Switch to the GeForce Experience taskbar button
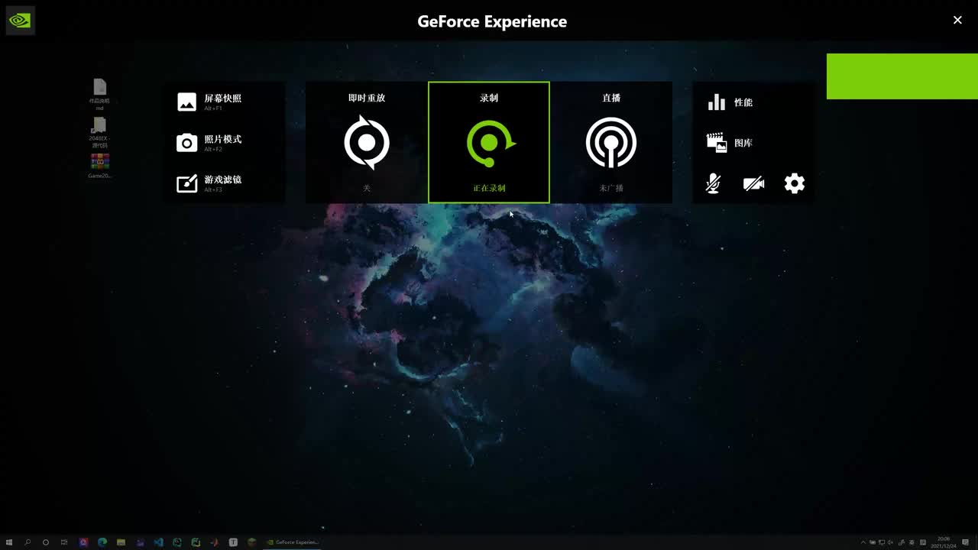 click(x=293, y=542)
